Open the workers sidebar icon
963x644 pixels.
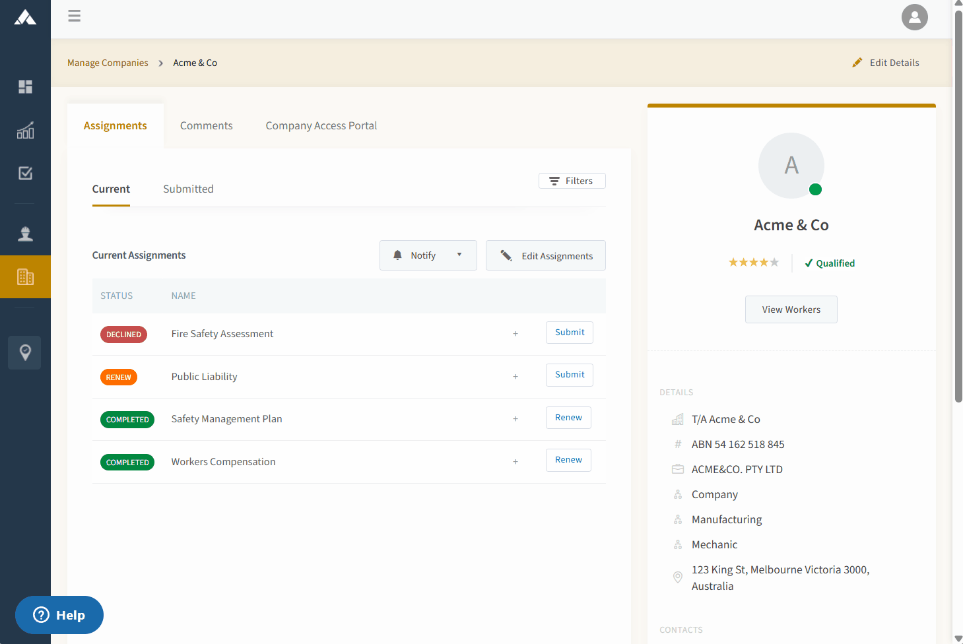(x=25, y=234)
